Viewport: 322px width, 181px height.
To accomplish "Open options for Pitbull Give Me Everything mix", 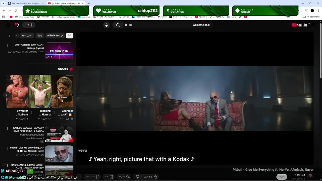I will [7, 148].
